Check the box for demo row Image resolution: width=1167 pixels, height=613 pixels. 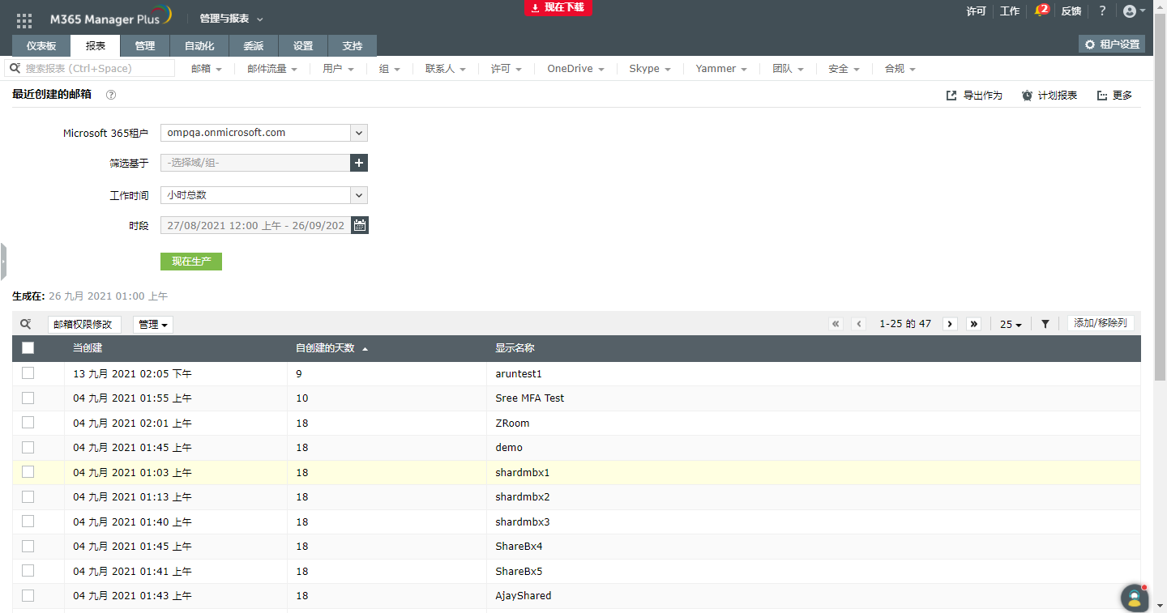tap(28, 447)
